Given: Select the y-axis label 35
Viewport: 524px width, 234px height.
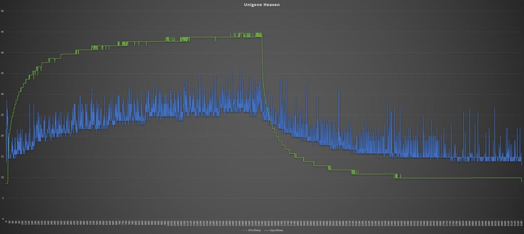Looking at the screenshot, I should pos(2,74).
